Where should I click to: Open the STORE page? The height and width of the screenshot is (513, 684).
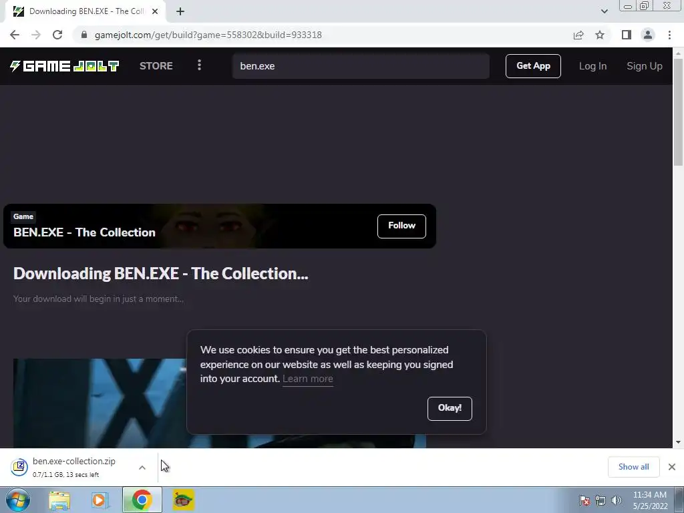(156, 66)
